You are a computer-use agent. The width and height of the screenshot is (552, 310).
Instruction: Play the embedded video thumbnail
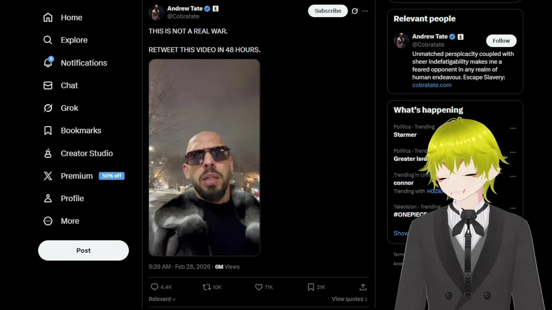coord(204,158)
